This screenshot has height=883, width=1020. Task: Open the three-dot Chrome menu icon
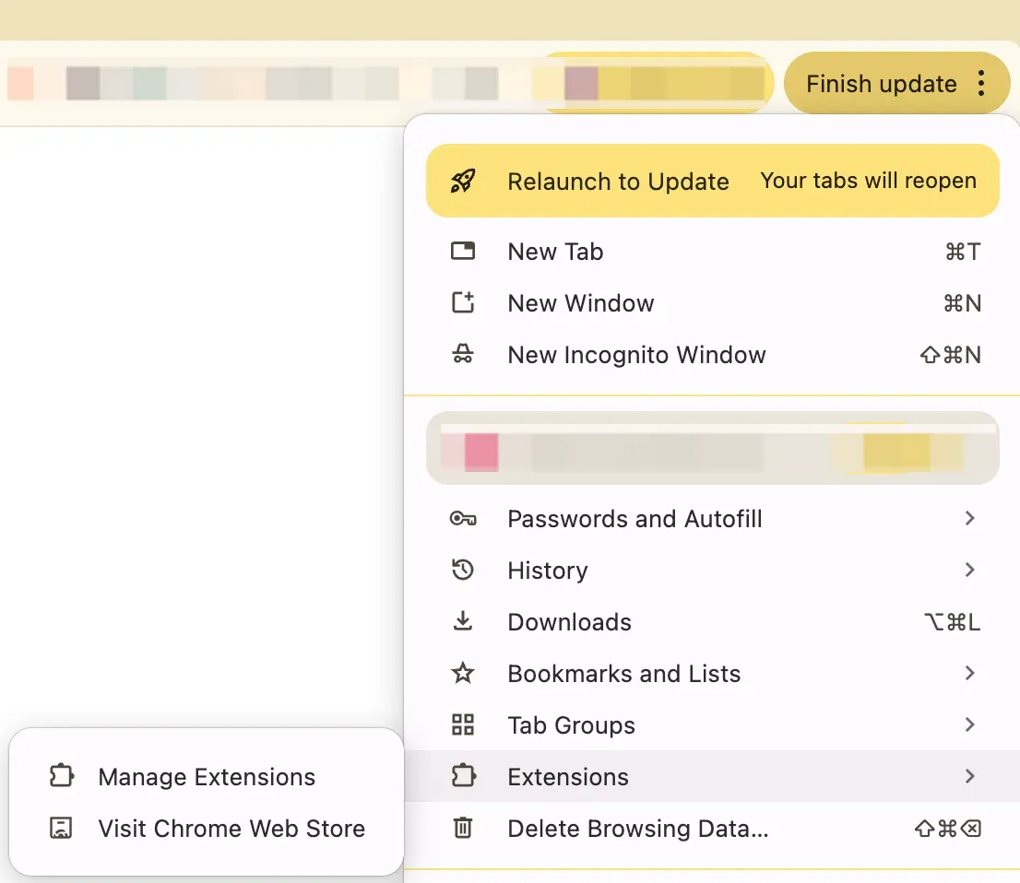pos(981,83)
